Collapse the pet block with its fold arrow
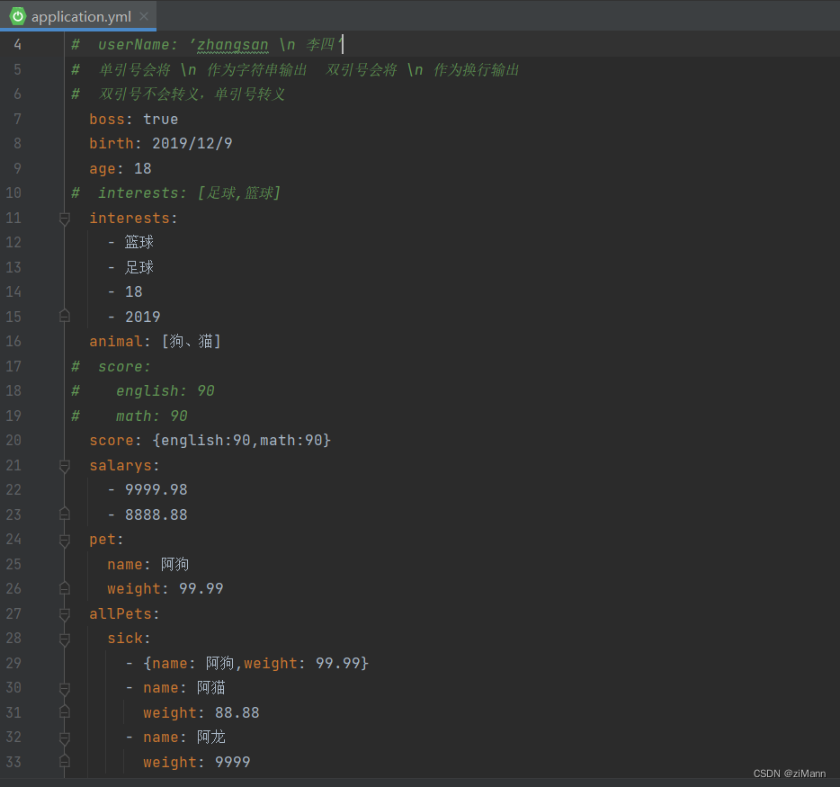This screenshot has height=787, width=840. click(x=64, y=539)
